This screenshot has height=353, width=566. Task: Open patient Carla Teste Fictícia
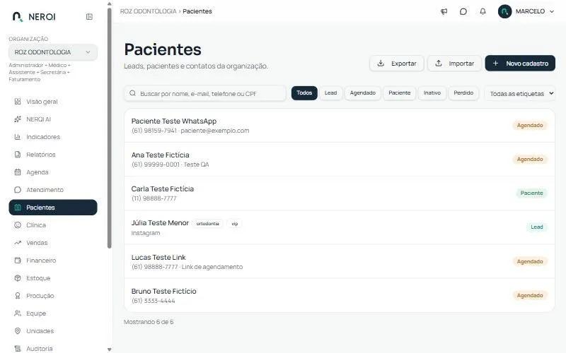(x=340, y=193)
